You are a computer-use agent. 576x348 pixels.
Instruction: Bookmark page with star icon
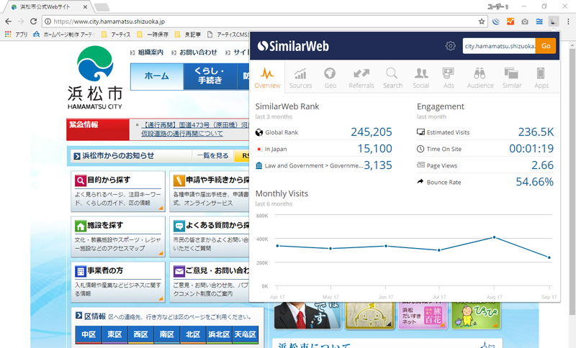pos(481,22)
